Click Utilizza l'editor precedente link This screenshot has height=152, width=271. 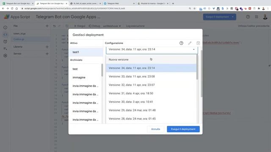pos(254,26)
